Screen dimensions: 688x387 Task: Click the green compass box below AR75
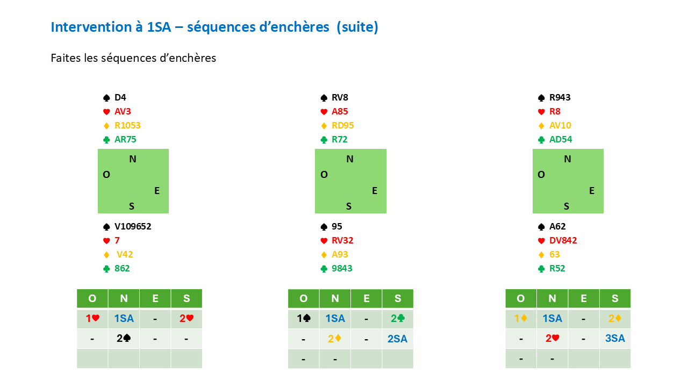coord(133,181)
